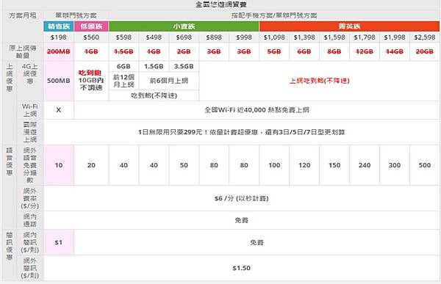Click the crossed-out 20GB data cell
This screenshot has height=284, width=441.
[425, 51]
